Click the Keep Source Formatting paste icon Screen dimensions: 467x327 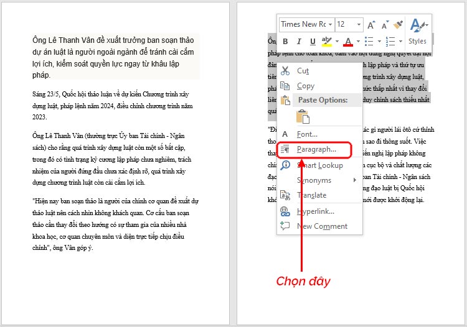(303, 116)
